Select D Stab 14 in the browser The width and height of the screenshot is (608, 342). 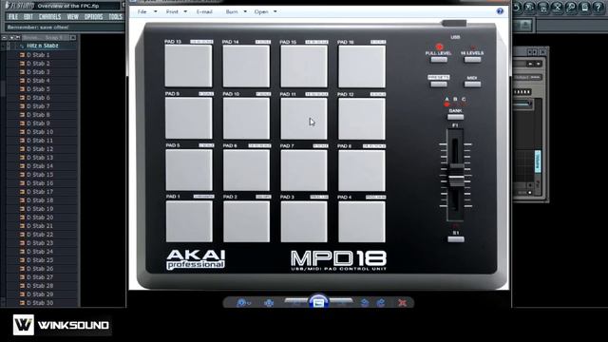pos(40,166)
